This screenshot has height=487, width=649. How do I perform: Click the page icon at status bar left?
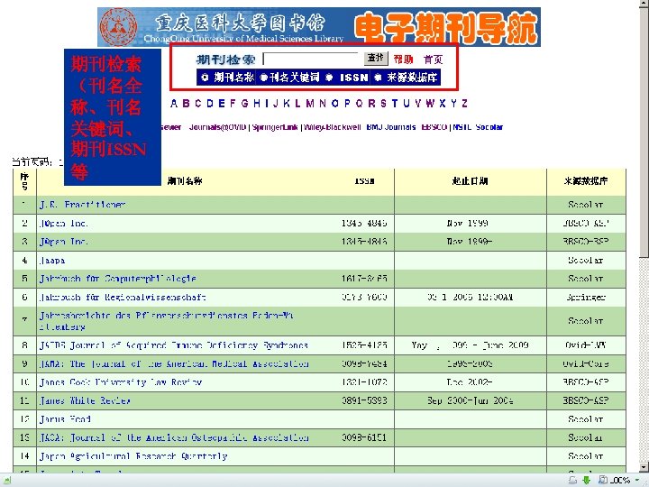7,481
